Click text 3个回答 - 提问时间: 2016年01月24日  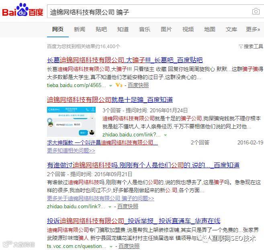click(145, 110)
